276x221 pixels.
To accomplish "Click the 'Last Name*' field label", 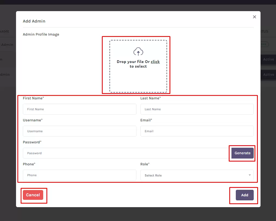I will tap(150, 98).
